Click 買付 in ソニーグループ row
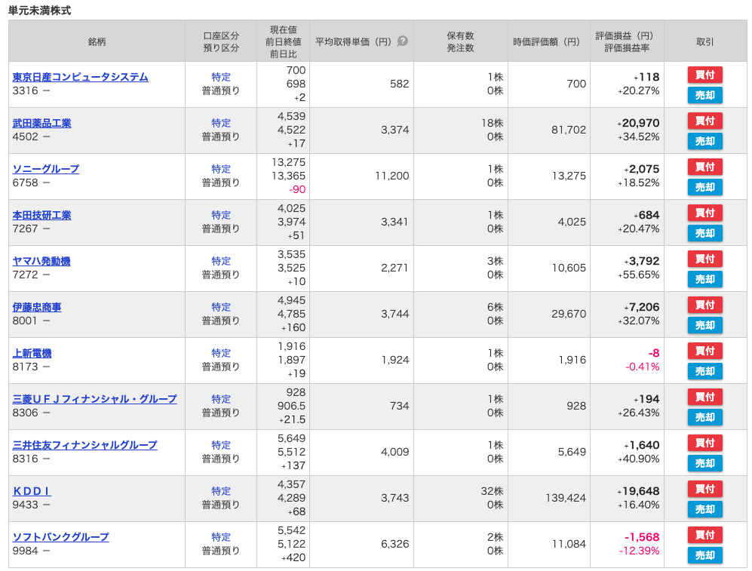The width and height of the screenshot is (752, 571). (705, 167)
